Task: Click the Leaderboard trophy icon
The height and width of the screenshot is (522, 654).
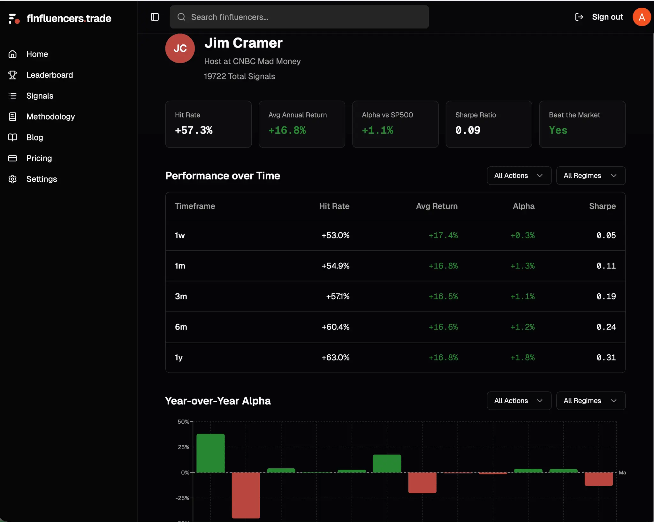Action: click(12, 75)
